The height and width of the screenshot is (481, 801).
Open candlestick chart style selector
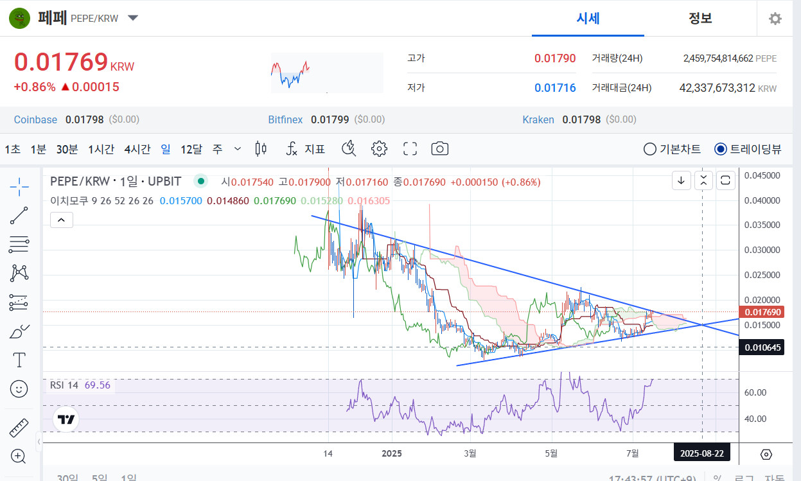(x=261, y=149)
